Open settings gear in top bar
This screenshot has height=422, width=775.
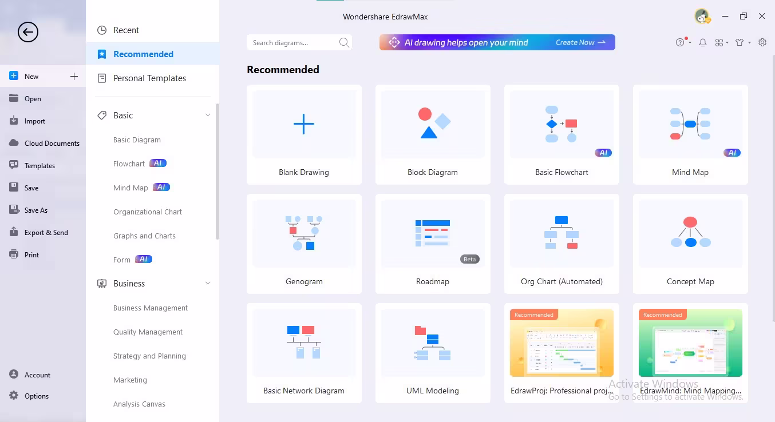762,42
